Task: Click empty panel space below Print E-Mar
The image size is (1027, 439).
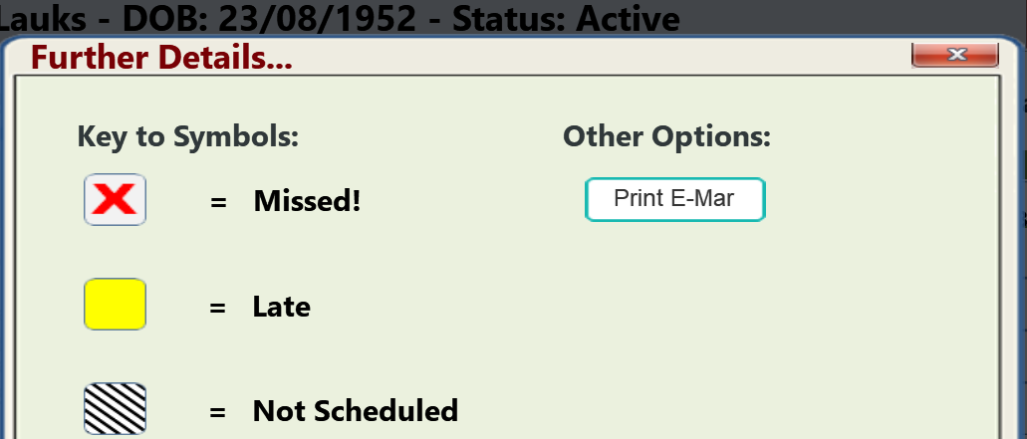Action: click(674, 314)
